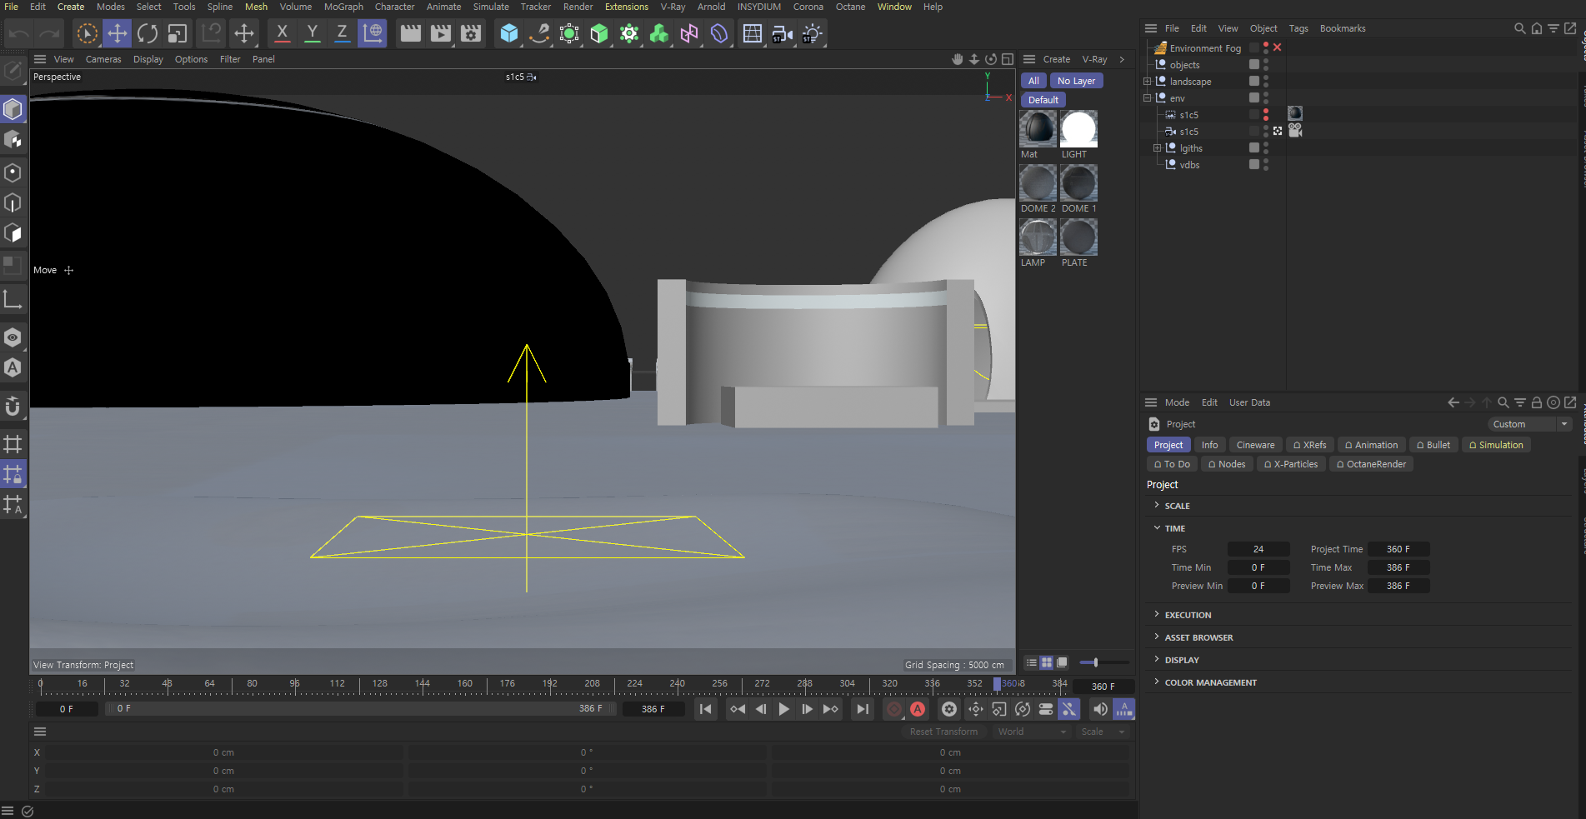Image resolution: width=1586 pixels, height=819 pixels.
Task: Toggle layer box of landscape row
Action: (1253, 81)
